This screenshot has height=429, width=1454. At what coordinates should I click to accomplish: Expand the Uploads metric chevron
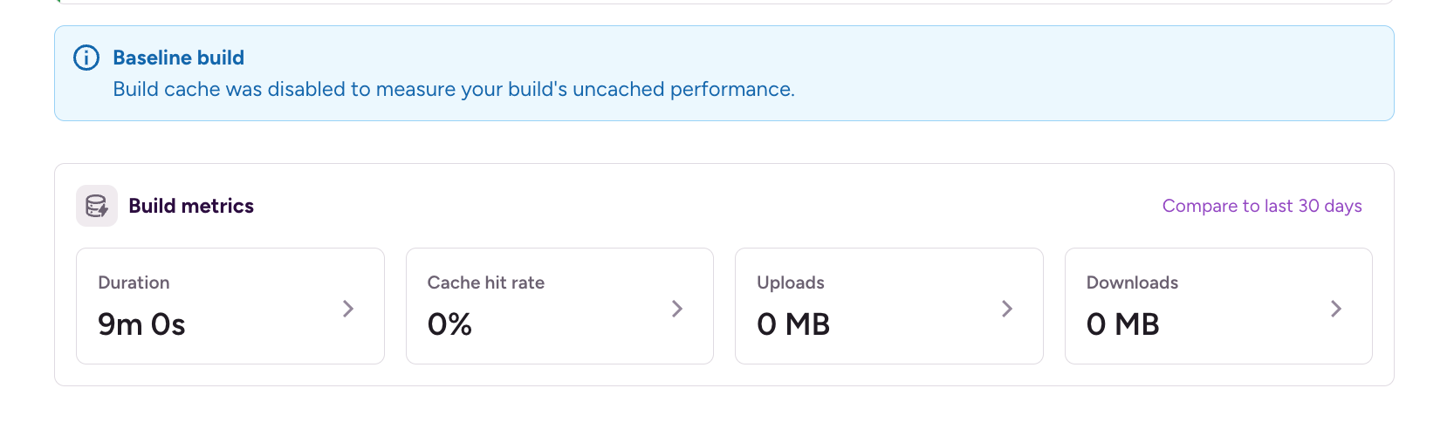[x=1007, y=308]
